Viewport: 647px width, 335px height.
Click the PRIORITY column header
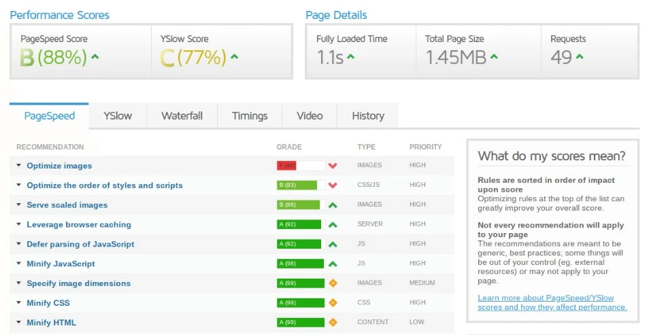pyautogui.click(x=425, y=147)
